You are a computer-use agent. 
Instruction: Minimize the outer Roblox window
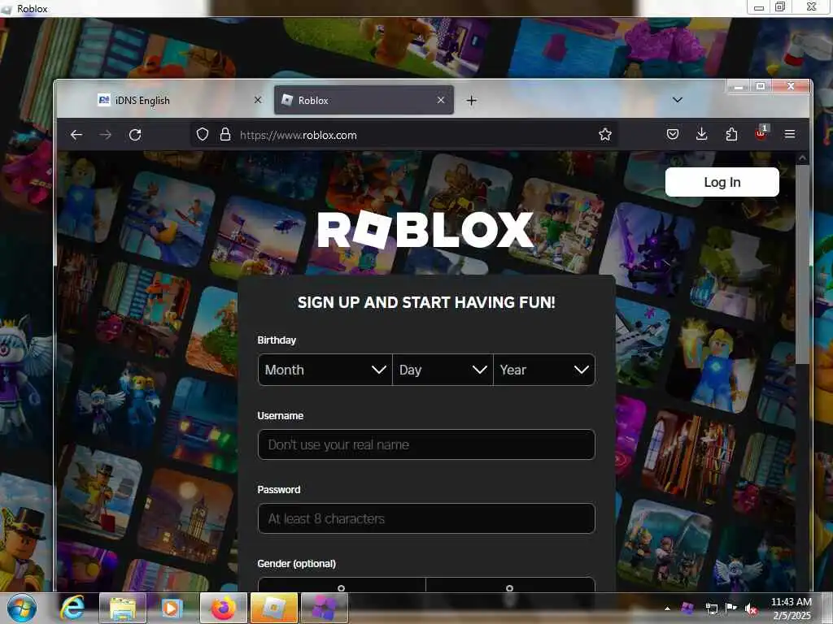tap(759, 6)
